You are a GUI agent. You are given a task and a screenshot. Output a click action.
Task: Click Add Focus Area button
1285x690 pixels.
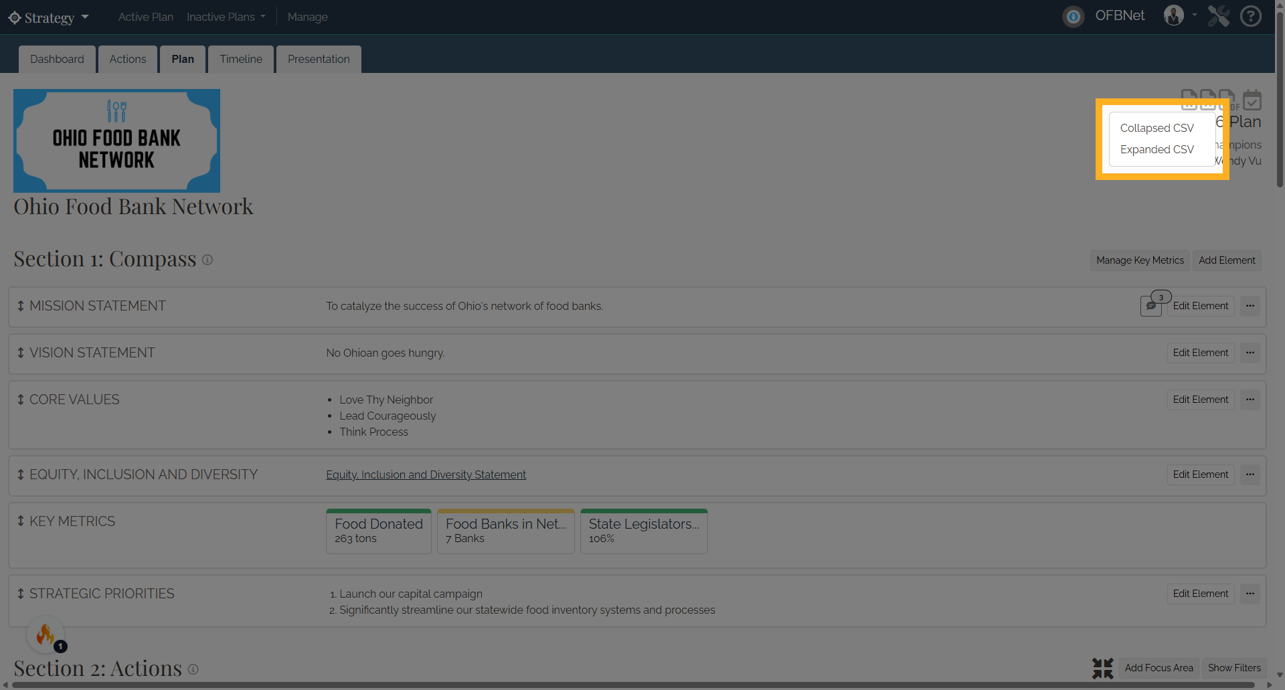1159,668
